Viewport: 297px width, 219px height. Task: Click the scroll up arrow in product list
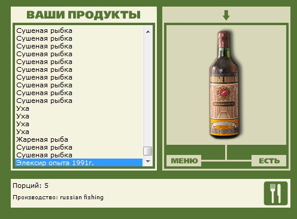(148, 32)
